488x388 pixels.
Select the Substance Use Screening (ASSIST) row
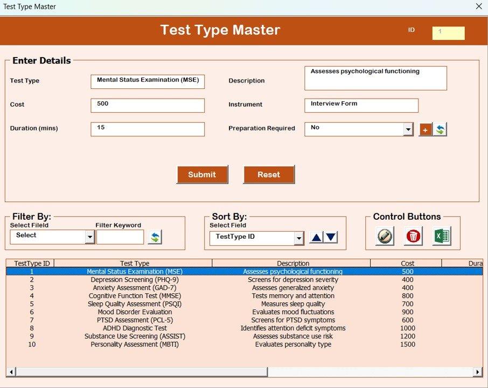point(245,336)
